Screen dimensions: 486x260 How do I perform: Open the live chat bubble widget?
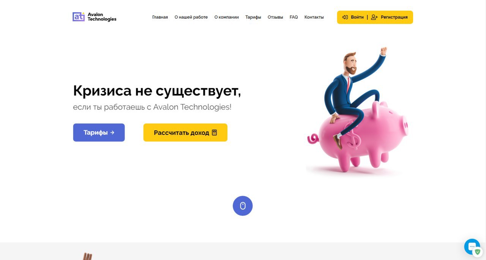tap(472, 247)
